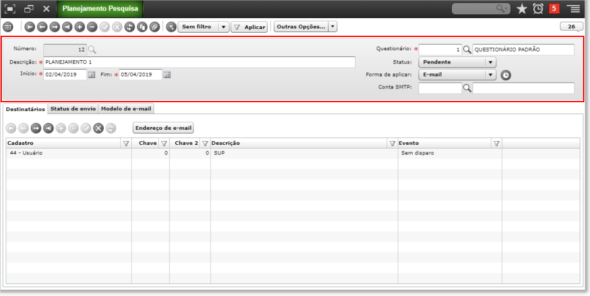
Task: Sort by the Evento column header
Action: click(445, 144)
